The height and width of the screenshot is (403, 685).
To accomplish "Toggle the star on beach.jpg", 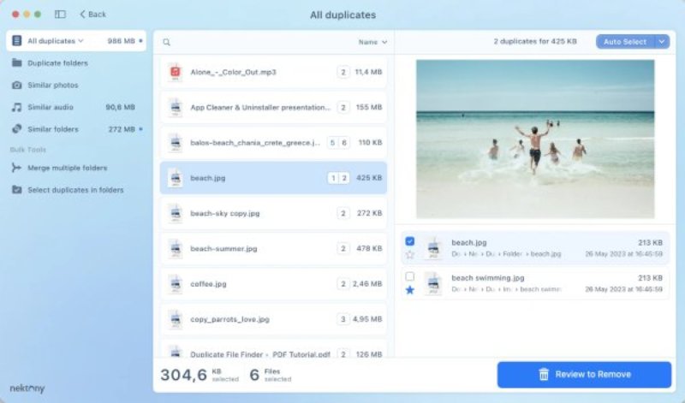I will (x=409, y=255).
